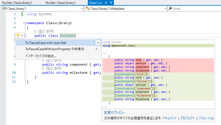The height and width of the screenshot is (125, 221).
Task: Click the 'using System;' line in editor
Action: (39, 14)
